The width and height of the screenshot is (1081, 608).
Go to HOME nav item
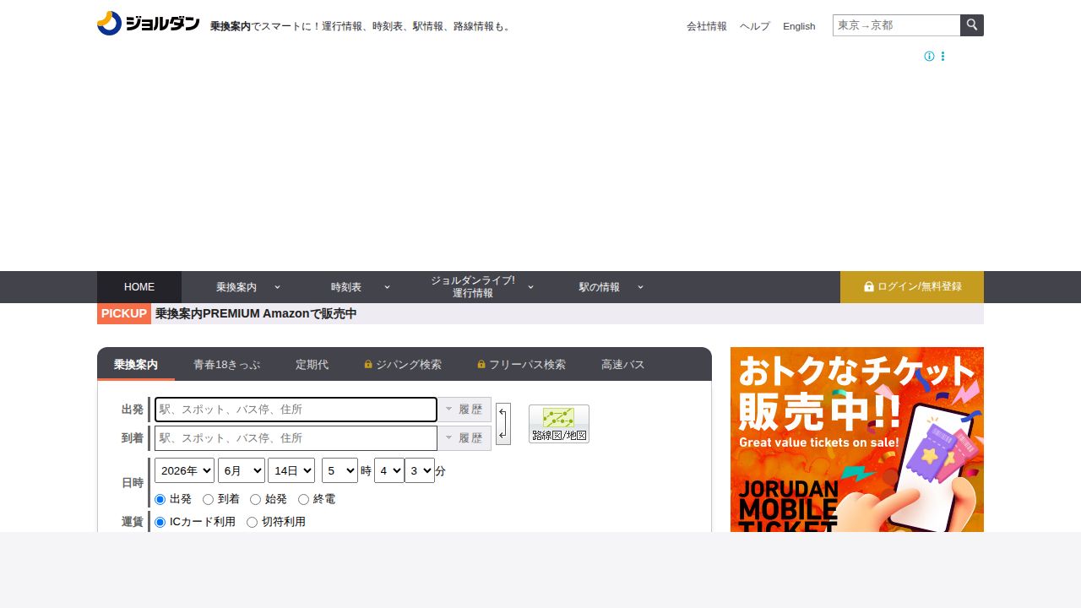tap(139, 287)
